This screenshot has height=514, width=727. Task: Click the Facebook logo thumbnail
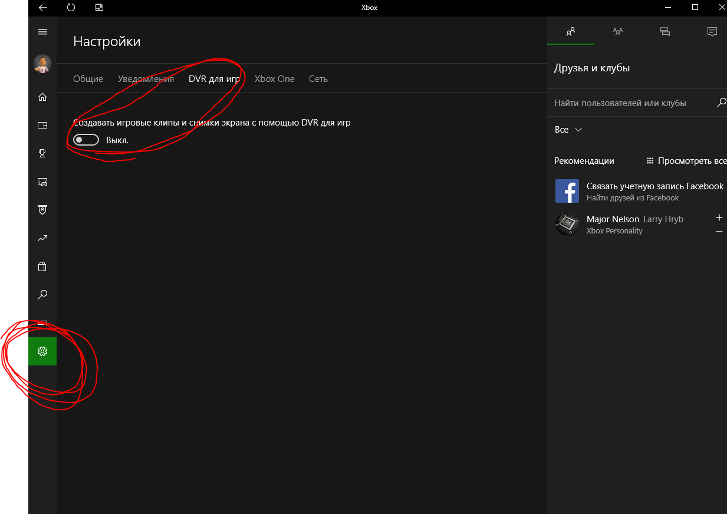(567, 192)
